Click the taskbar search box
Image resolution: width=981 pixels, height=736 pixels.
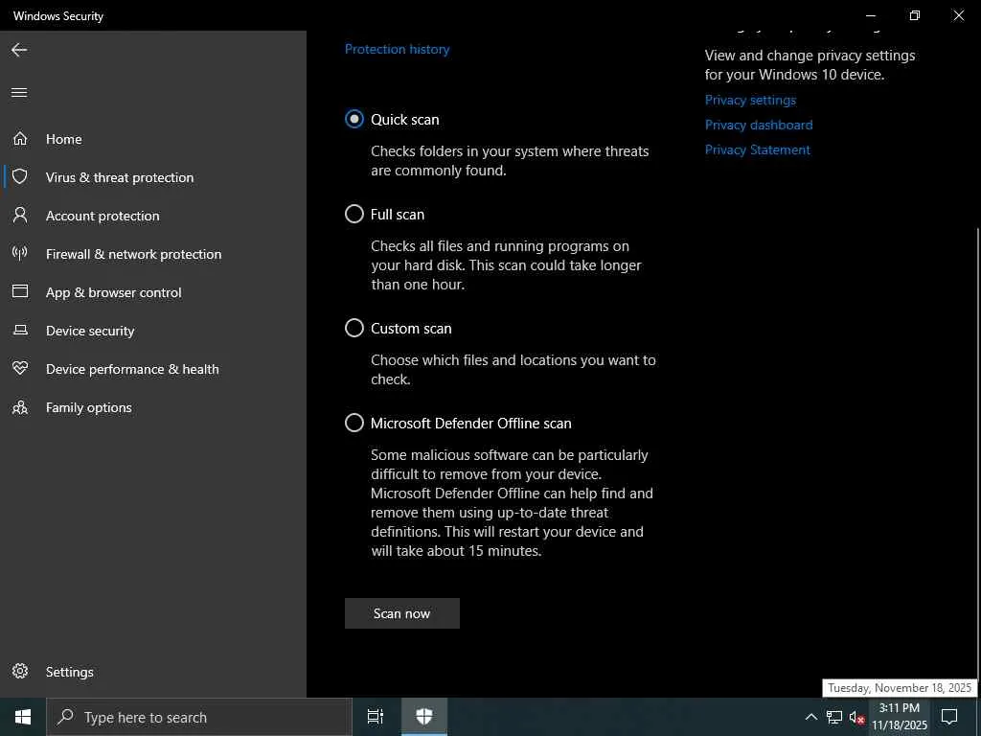tap(199, 717)
